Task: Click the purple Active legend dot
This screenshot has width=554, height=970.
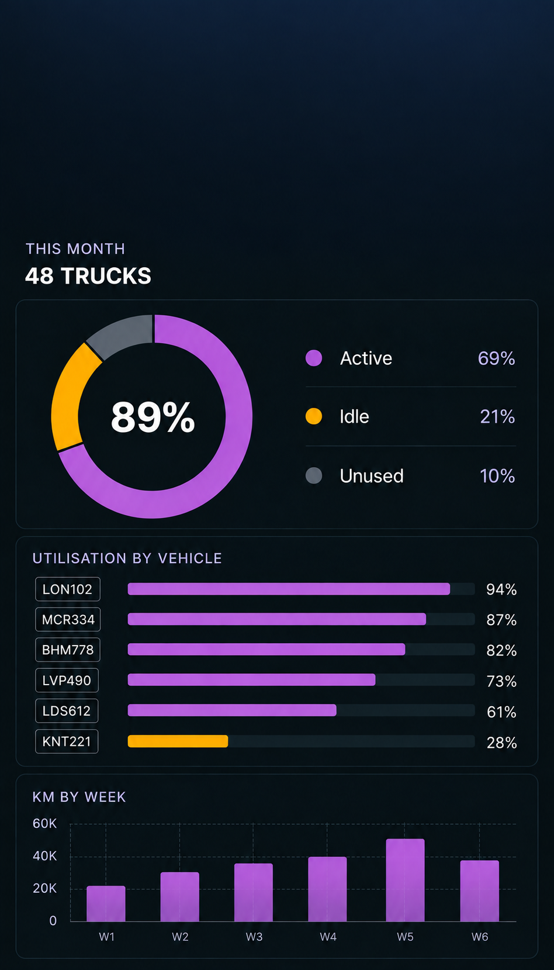Action: pyautogui.click(x=314, y=358)
